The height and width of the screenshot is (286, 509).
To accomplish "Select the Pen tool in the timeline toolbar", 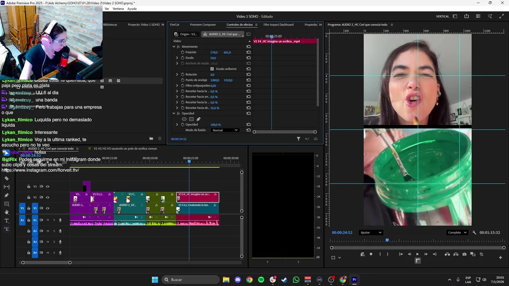I will [x=6, y=195].
